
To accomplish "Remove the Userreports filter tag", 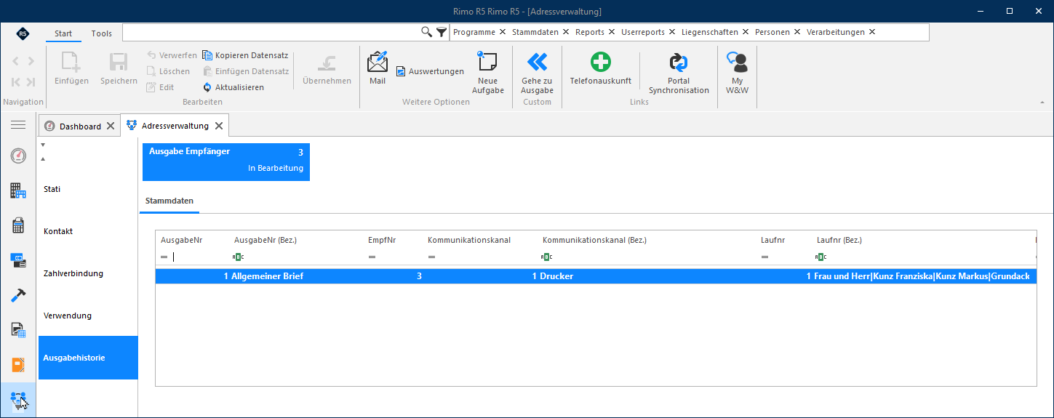I will 672,32.
